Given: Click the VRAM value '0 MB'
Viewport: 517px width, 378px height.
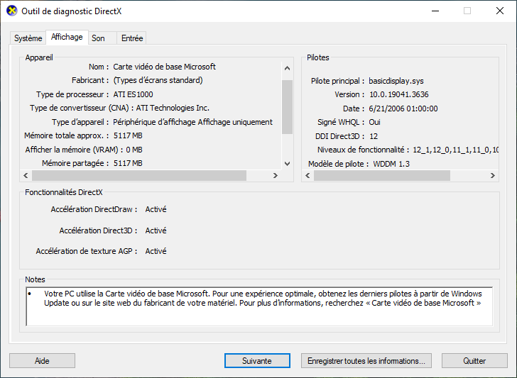Looking at the screenshot, I should (134, 150).
